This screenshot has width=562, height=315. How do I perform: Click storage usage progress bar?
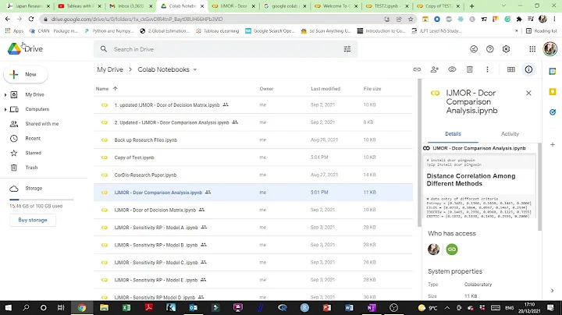41,200
